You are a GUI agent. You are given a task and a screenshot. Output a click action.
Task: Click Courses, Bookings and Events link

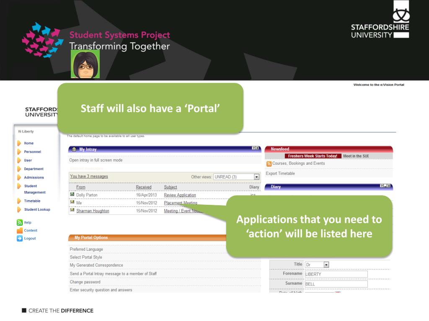(x=298, y=163)
